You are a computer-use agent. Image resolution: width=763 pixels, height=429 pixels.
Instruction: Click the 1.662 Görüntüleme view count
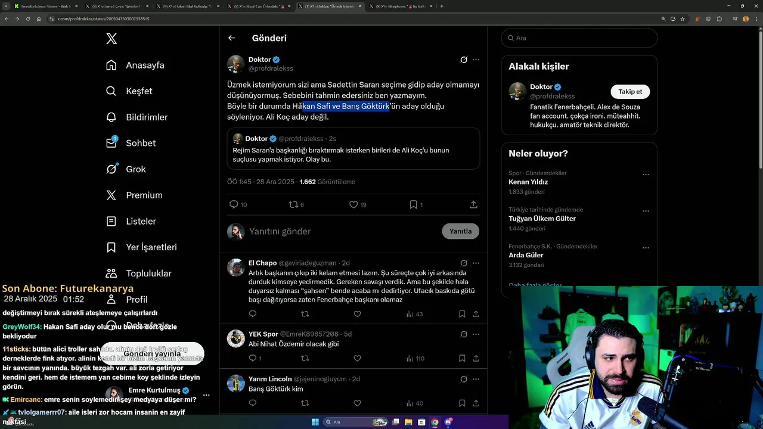tap(327, 182)
